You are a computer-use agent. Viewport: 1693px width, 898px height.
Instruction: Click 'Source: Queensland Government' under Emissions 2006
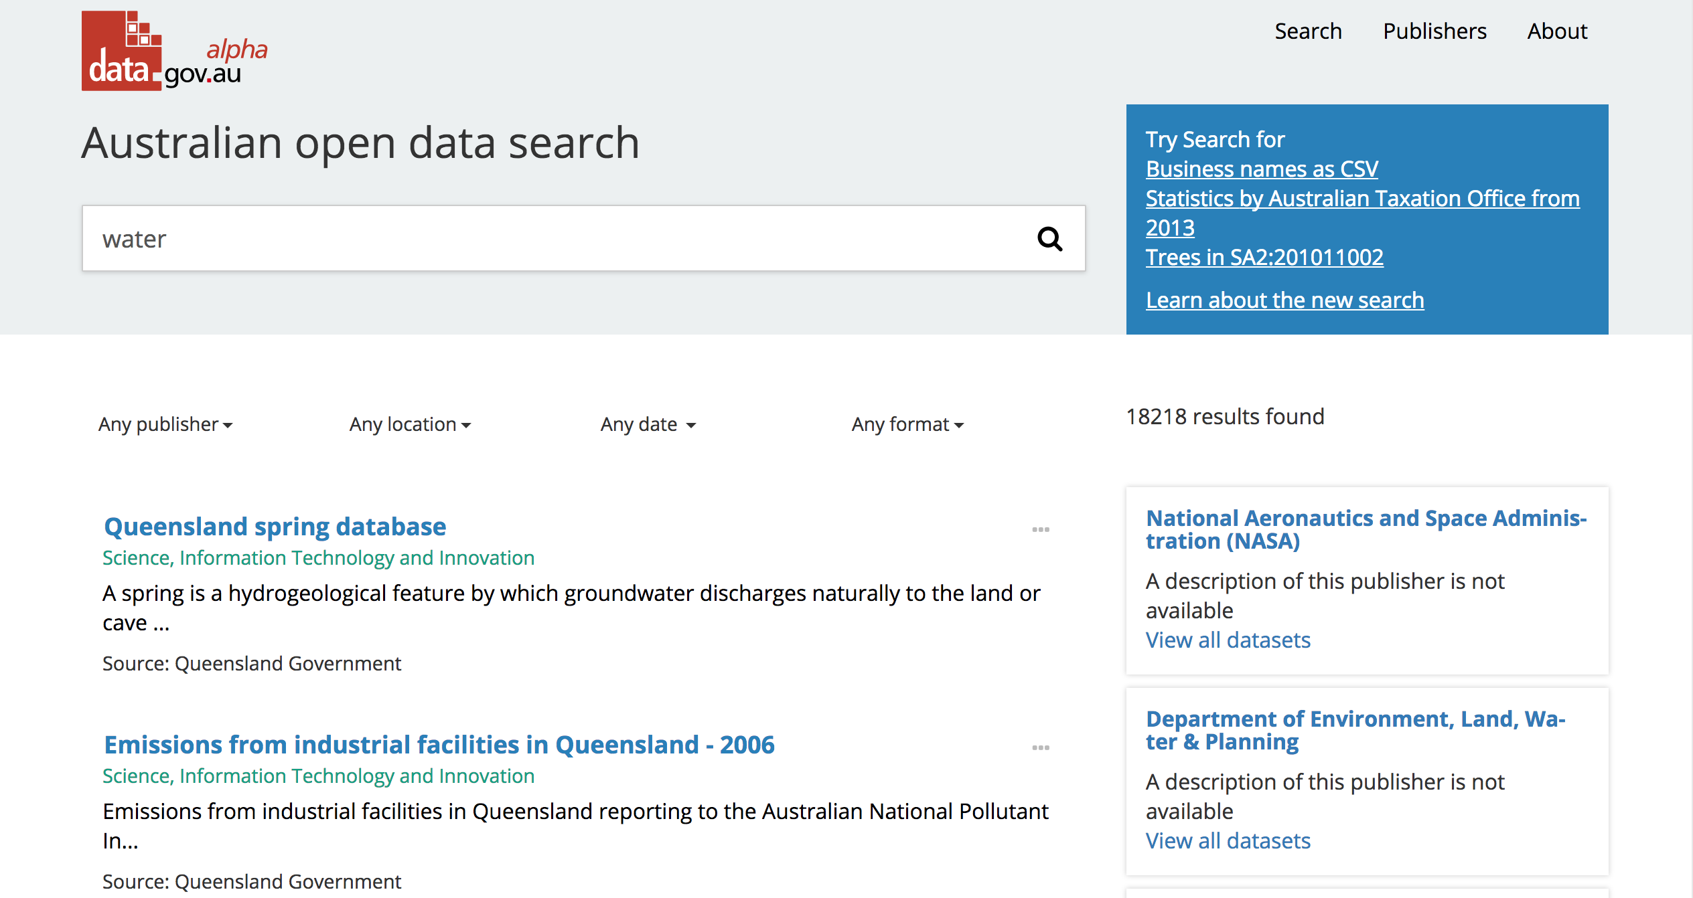click(252, 882)
